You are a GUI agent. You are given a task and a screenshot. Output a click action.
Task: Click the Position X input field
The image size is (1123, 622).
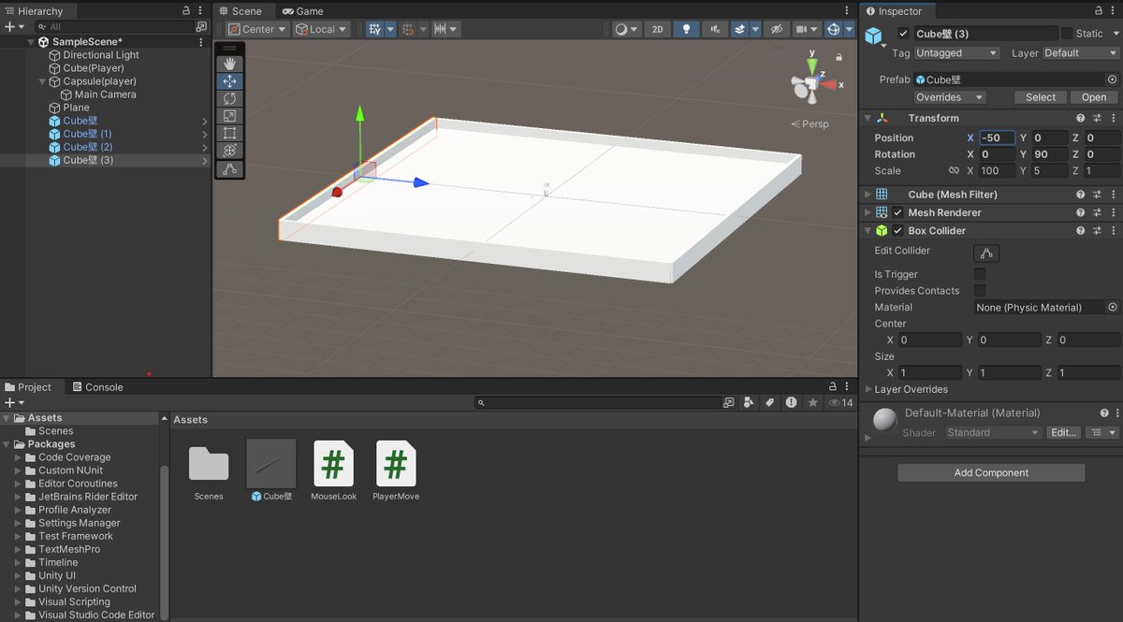pyautogui.click(x=998, y=137)
